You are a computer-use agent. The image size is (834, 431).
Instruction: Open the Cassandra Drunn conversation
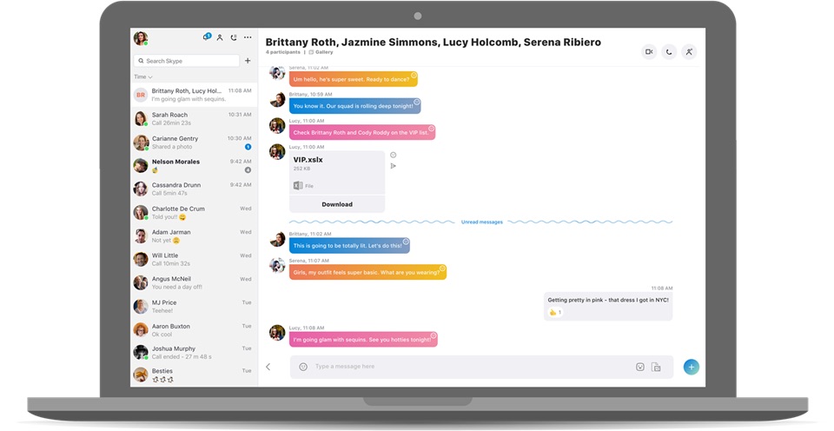[194, 189]
